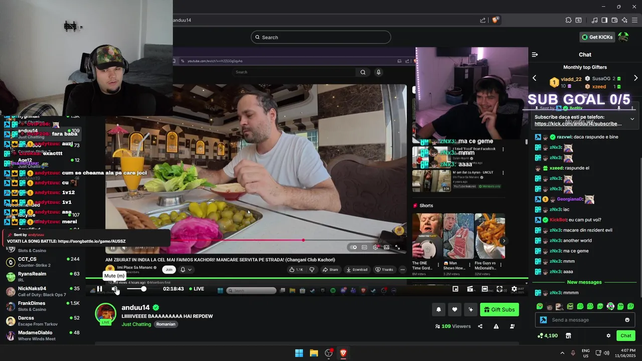The width and height of the screenshot is (642, 361).
Task: Open pinned message three-dot options
Action: 632,108
